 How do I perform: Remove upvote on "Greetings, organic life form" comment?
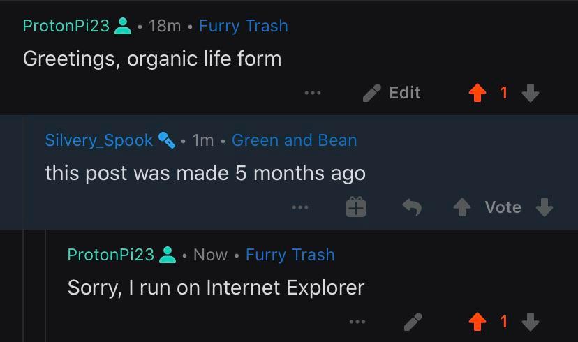tap(477, 93)
